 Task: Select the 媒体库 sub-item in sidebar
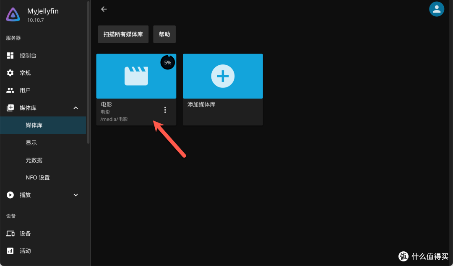click(x=43, y=125)
